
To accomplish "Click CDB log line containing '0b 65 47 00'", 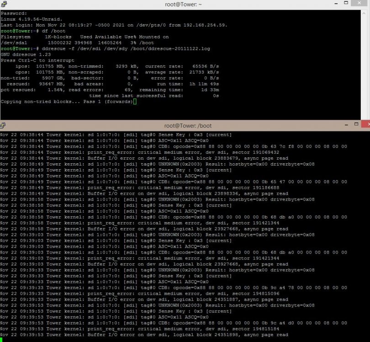I will [174, 181].
